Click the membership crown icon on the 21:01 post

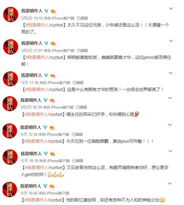(x=53, y=43)
